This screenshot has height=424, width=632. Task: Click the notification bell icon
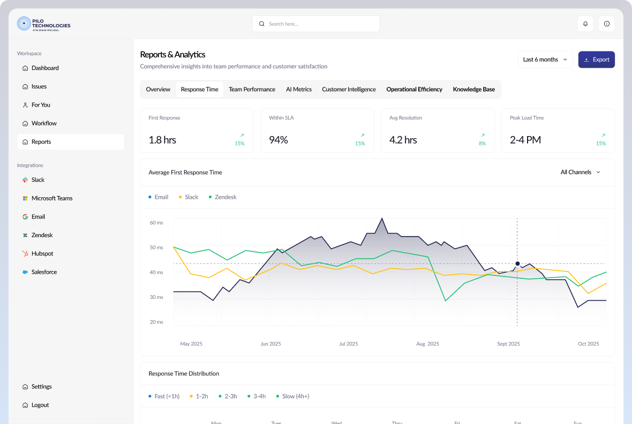(x=585, y=23)
